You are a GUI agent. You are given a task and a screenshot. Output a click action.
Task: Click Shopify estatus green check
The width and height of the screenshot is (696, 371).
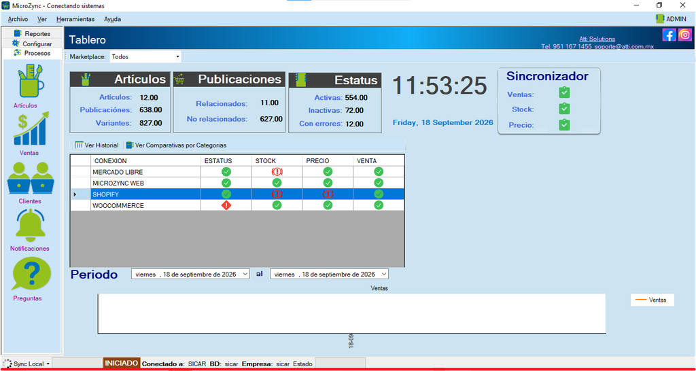point(226,194)
